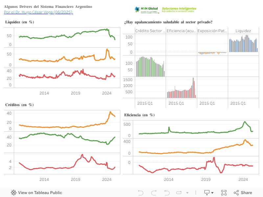Click the HVH Global logo

coord(146,10)
